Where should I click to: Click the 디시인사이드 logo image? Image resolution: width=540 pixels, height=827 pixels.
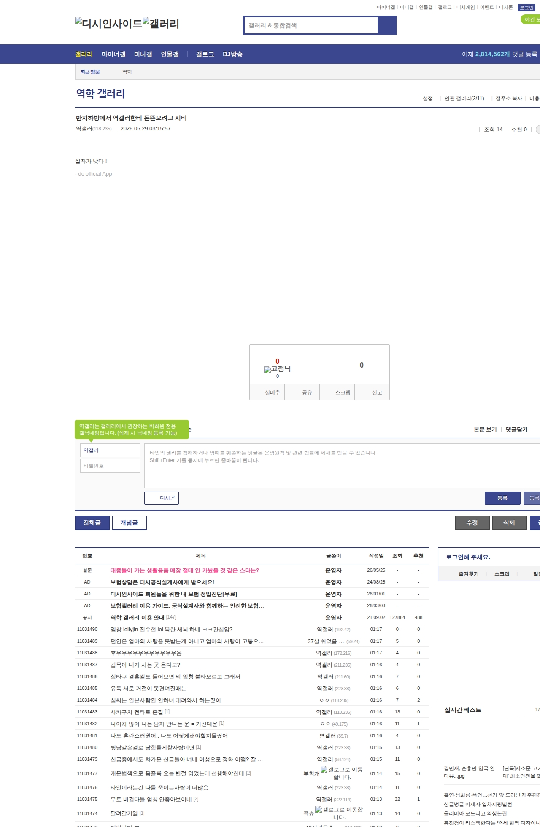[x=108, y=23]
